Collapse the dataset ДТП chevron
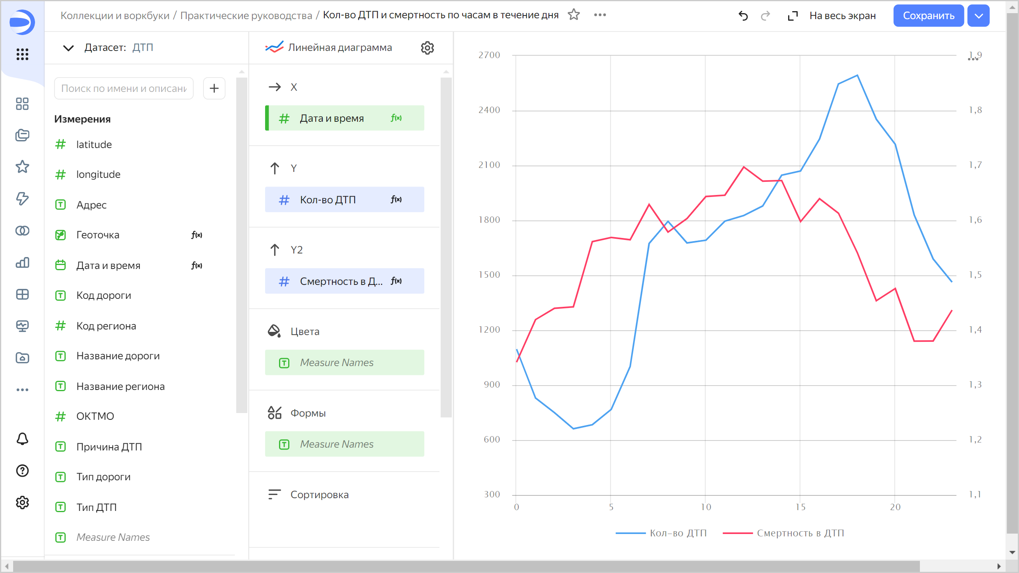 point(68,48)
